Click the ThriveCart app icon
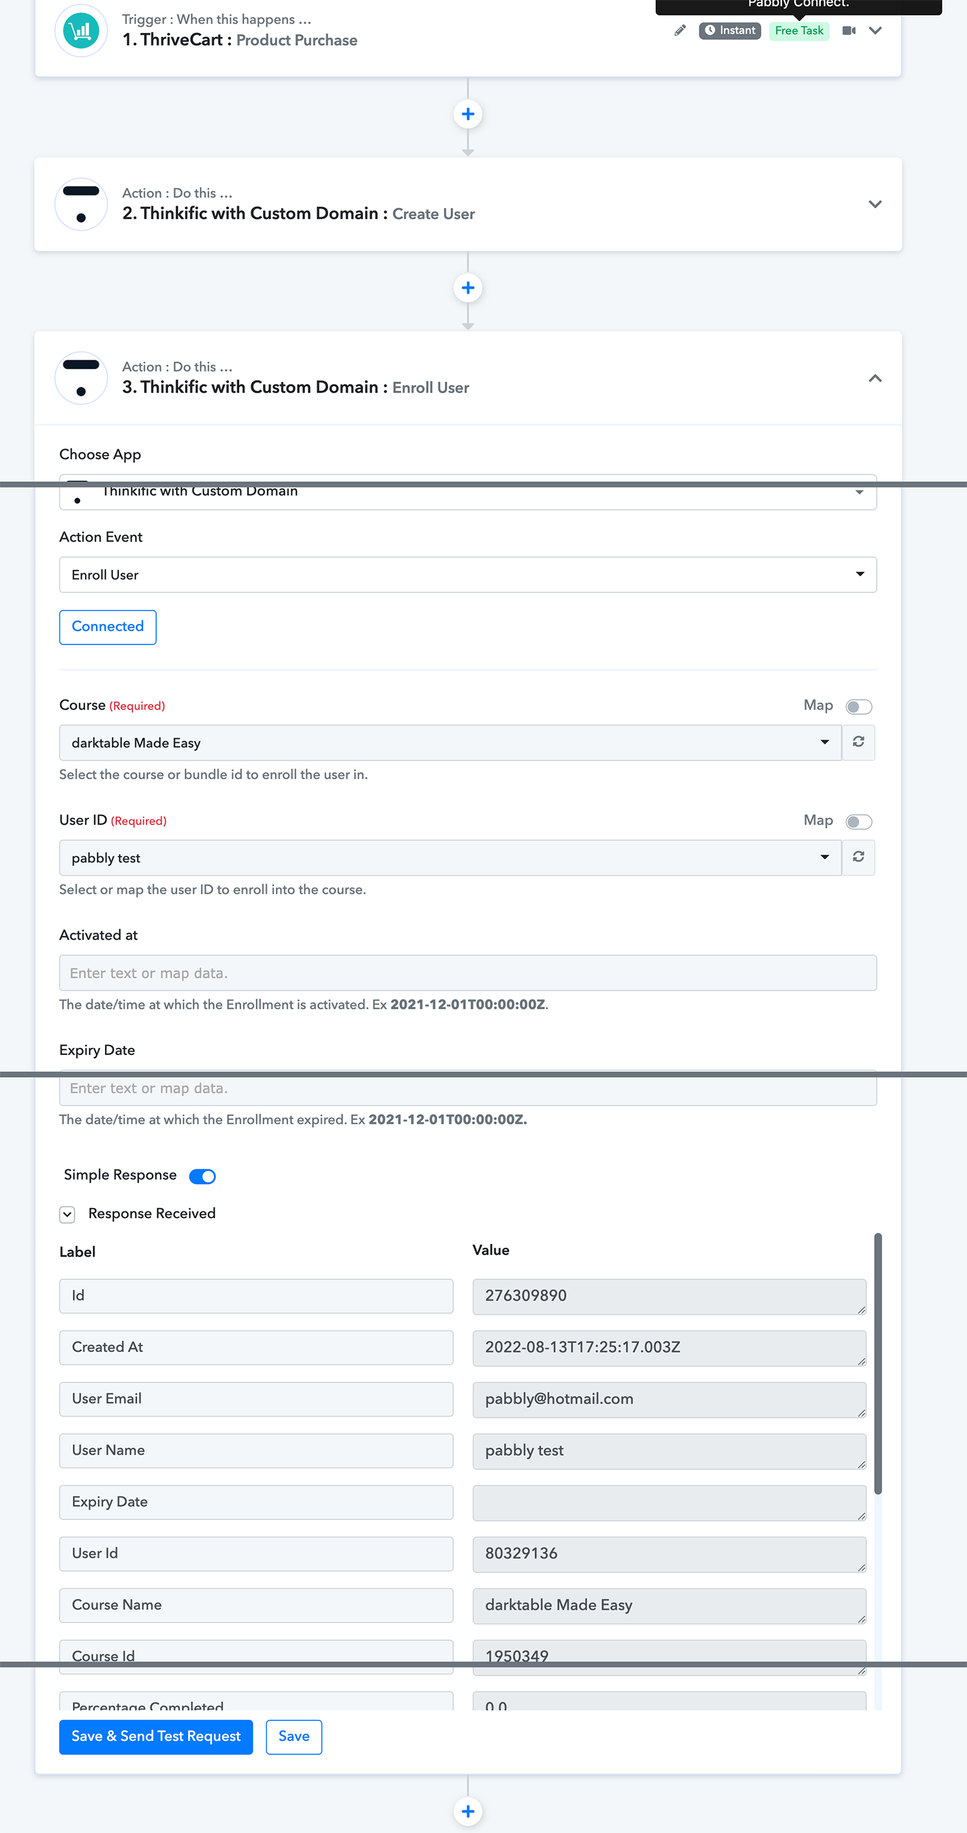 [x=81, y=30]
